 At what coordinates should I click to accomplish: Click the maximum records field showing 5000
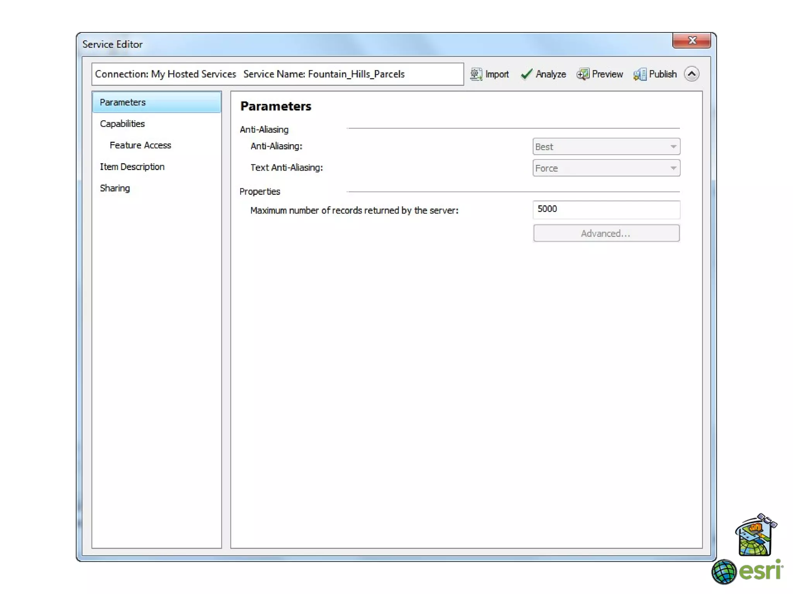pyautogui.click(x=606, y=209)
